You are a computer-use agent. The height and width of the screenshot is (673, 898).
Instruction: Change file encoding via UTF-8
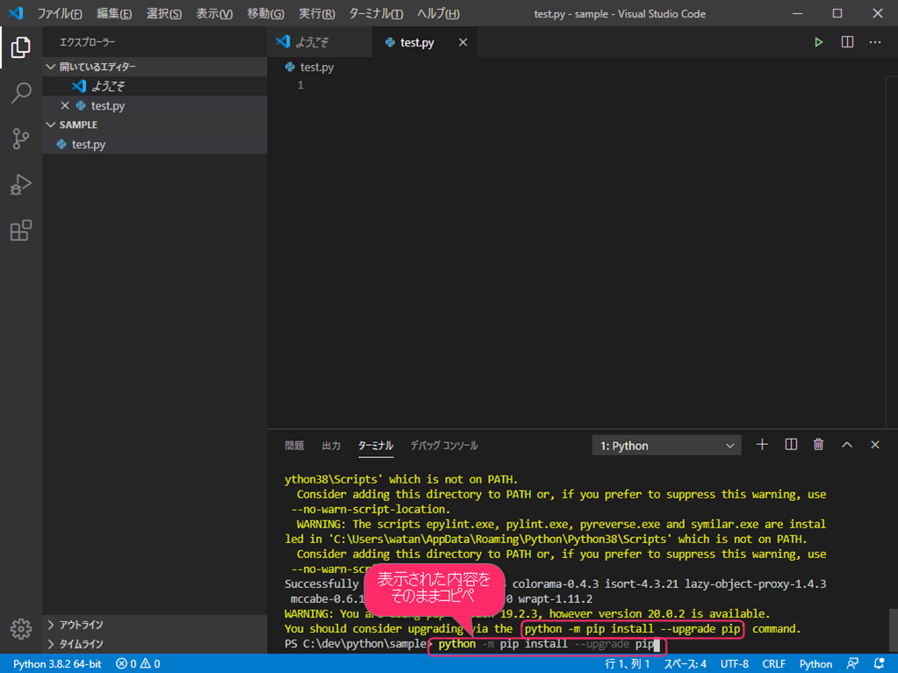[734, 664]
